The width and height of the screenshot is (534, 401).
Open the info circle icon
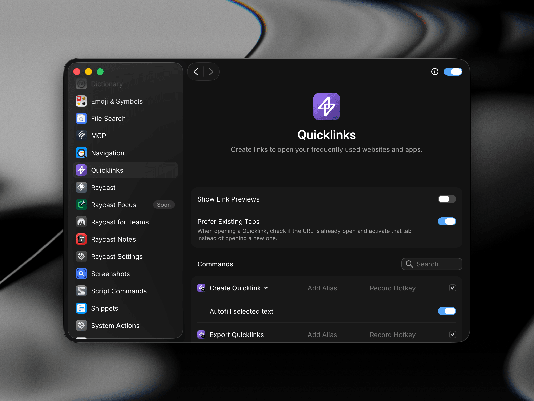coord(435,72)
